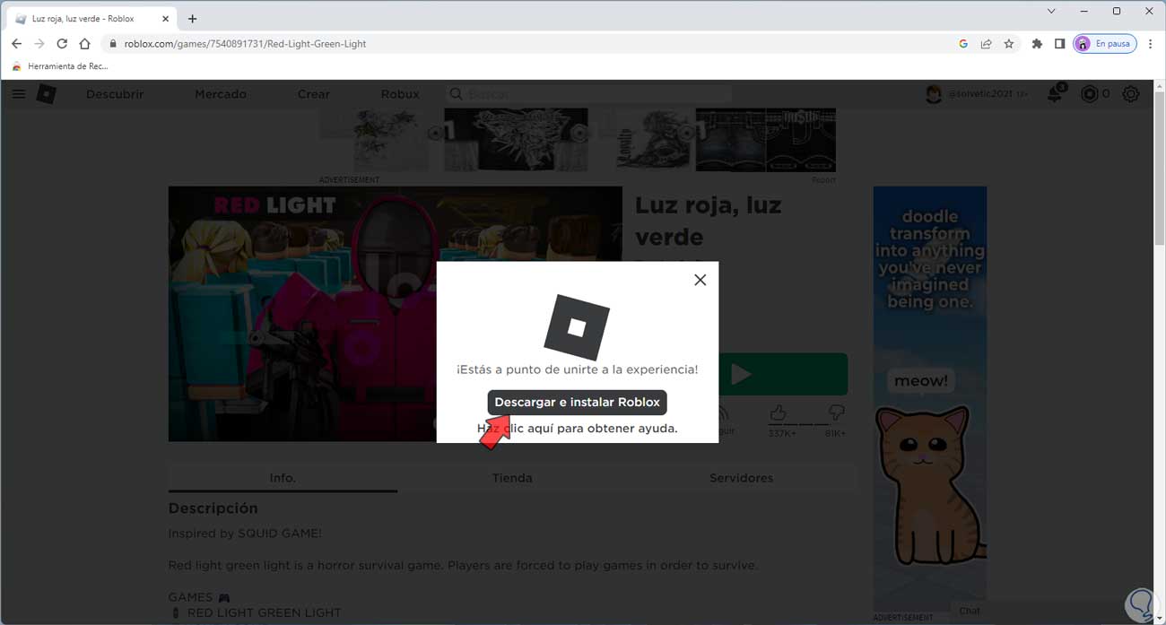The image size is (1166, 625).
Task: Open Chrome three-dot menu
Action: 1150,43
